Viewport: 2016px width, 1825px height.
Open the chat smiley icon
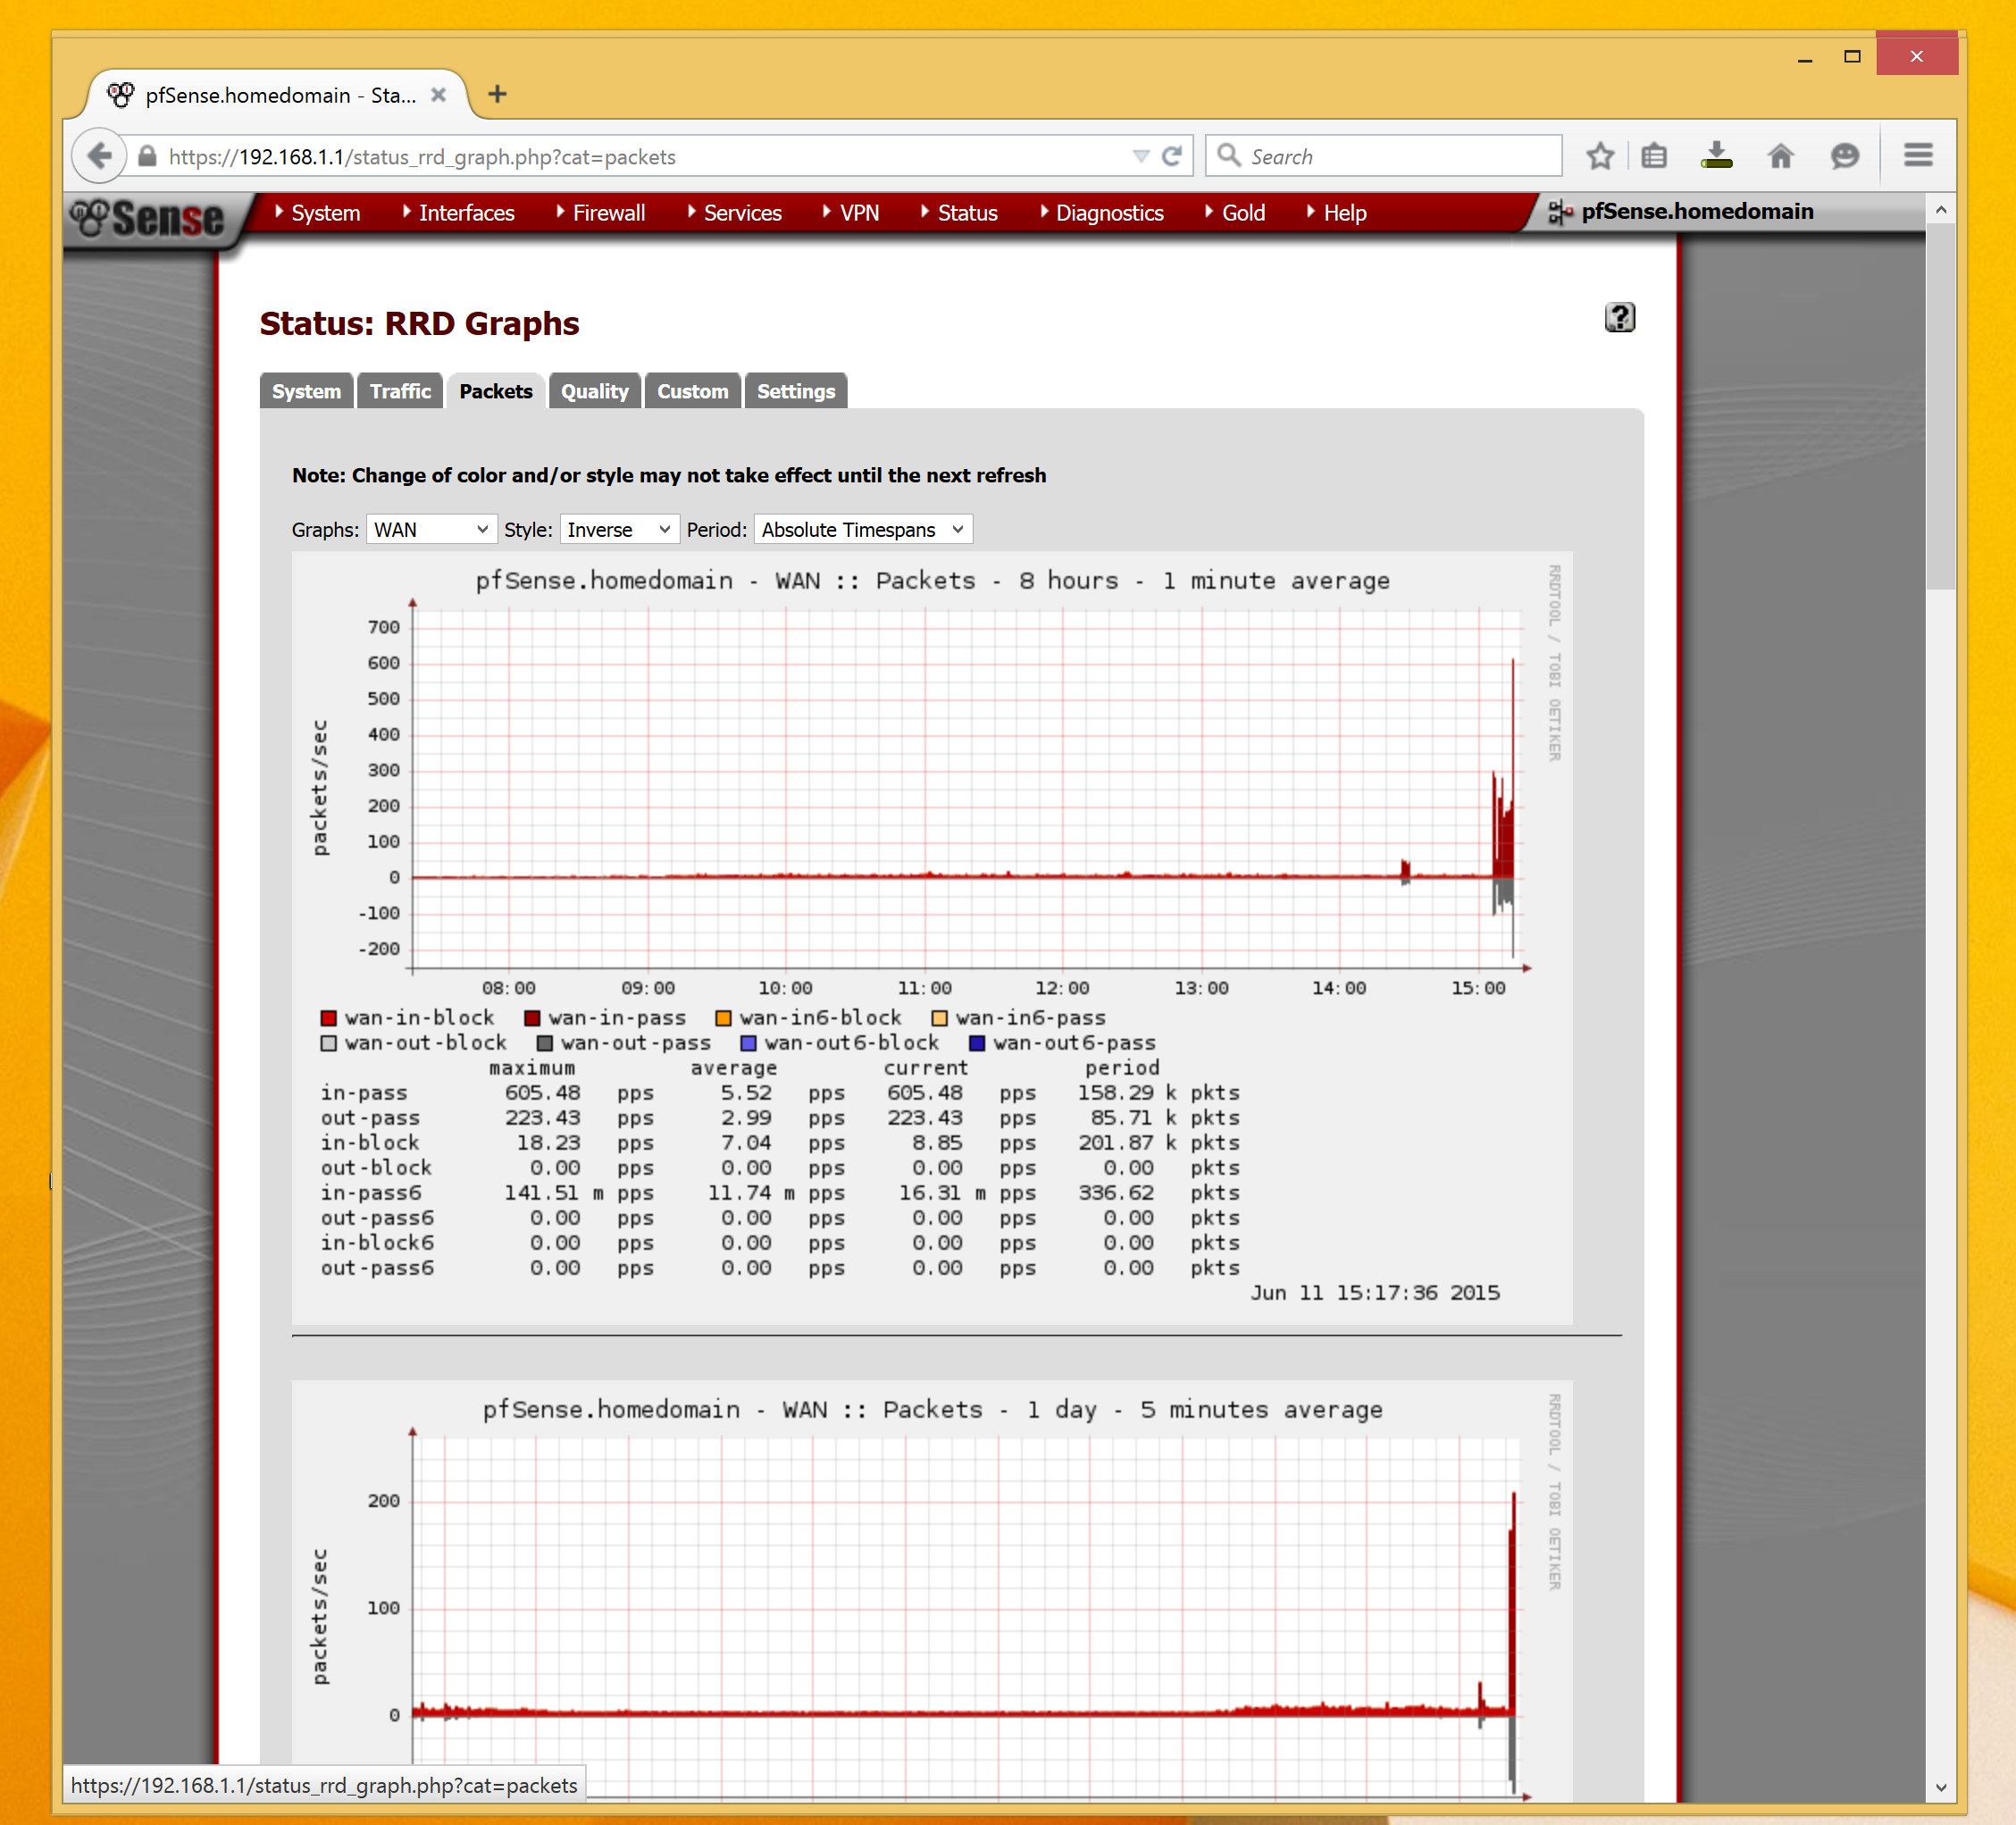1845,156
